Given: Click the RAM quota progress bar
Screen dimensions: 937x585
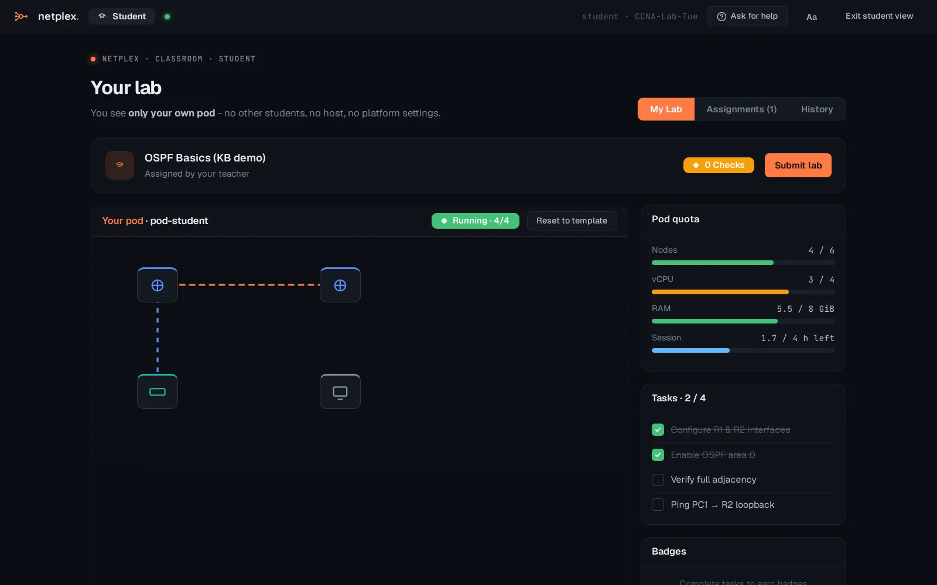Looking at the screenshot, I should [x=743, y=321].
